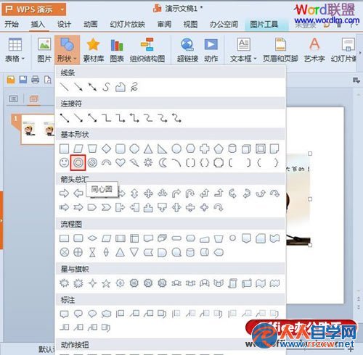Screen dimensions: 363x355
Task: Select the cylinder (can) basic shape
Action: (x=232, y=149)
